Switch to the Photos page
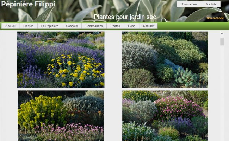Screen dimensions: 229x141 [115, 26]
